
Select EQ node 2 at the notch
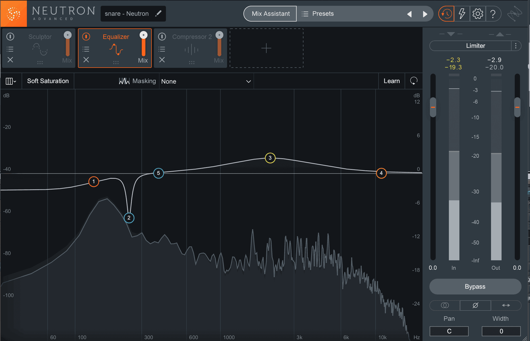129,218
